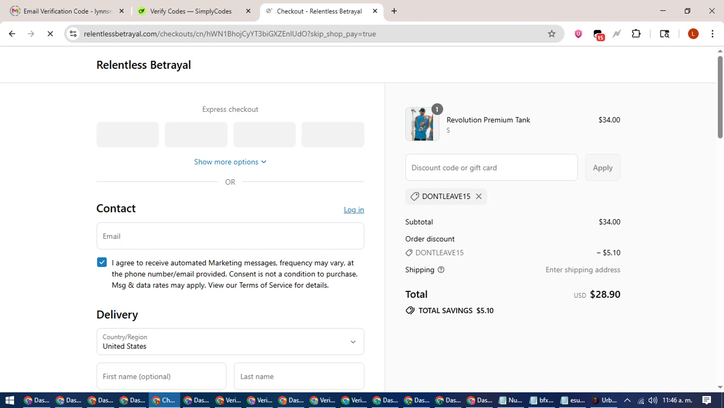724x408 pixels.
Task: Open the Windows Start menu
Action: click(10, 400)
